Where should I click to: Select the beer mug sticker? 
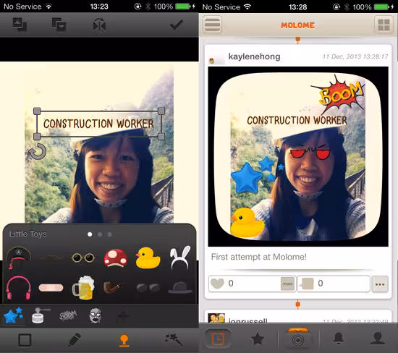(x=83, y=288)
